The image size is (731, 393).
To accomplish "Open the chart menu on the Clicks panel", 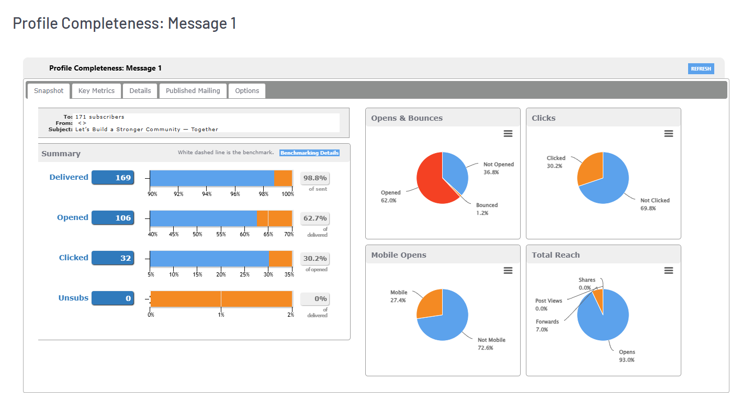I will point(668,134).
